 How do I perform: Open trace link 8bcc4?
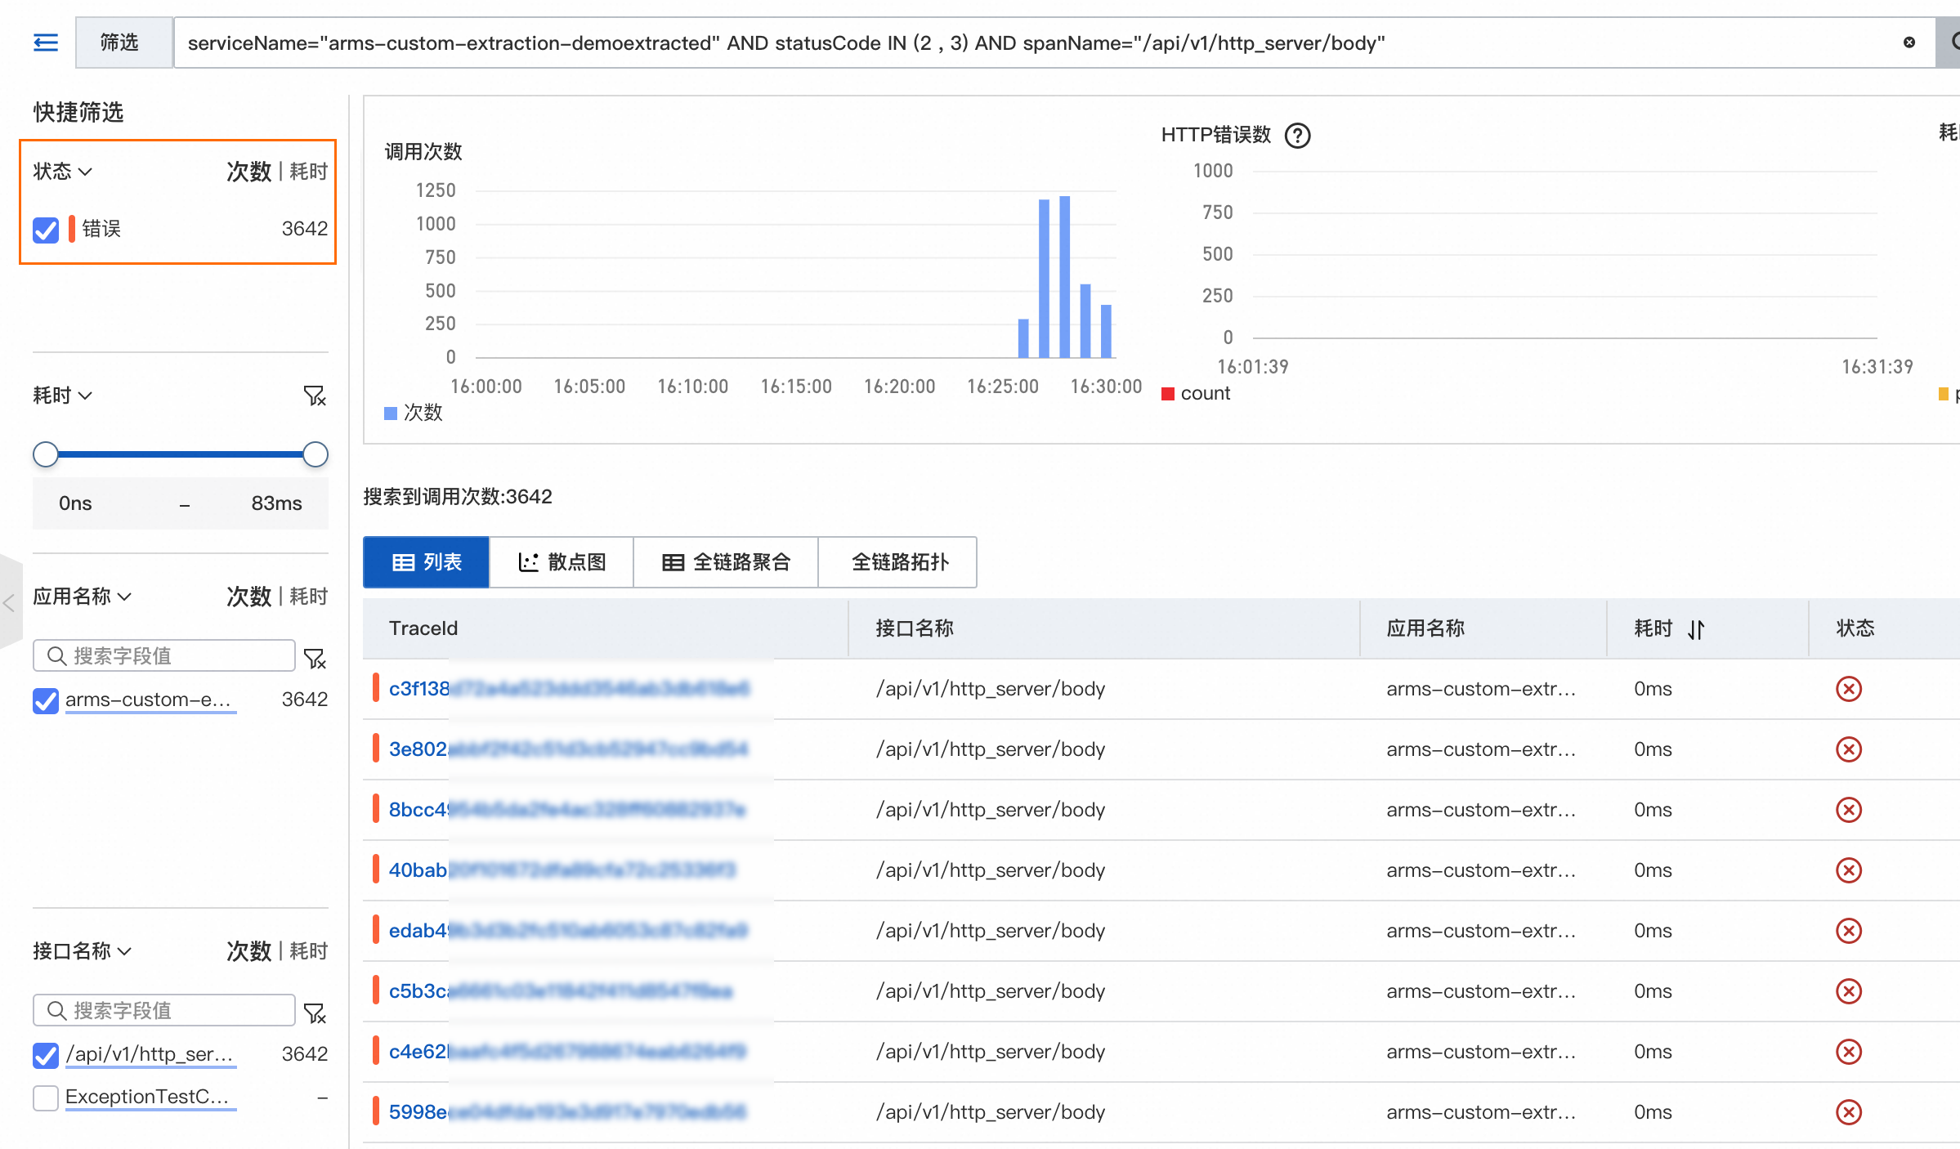coord(568,810)
